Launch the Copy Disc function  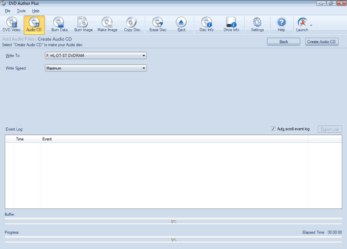[x=132, y=25]
